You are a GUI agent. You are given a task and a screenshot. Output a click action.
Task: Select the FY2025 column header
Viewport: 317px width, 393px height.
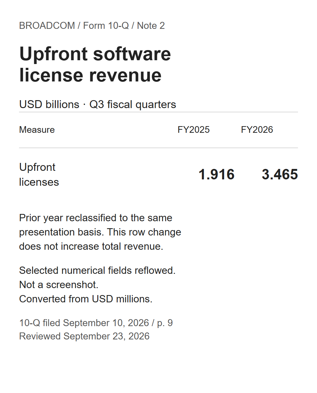[x=193, y=130]
